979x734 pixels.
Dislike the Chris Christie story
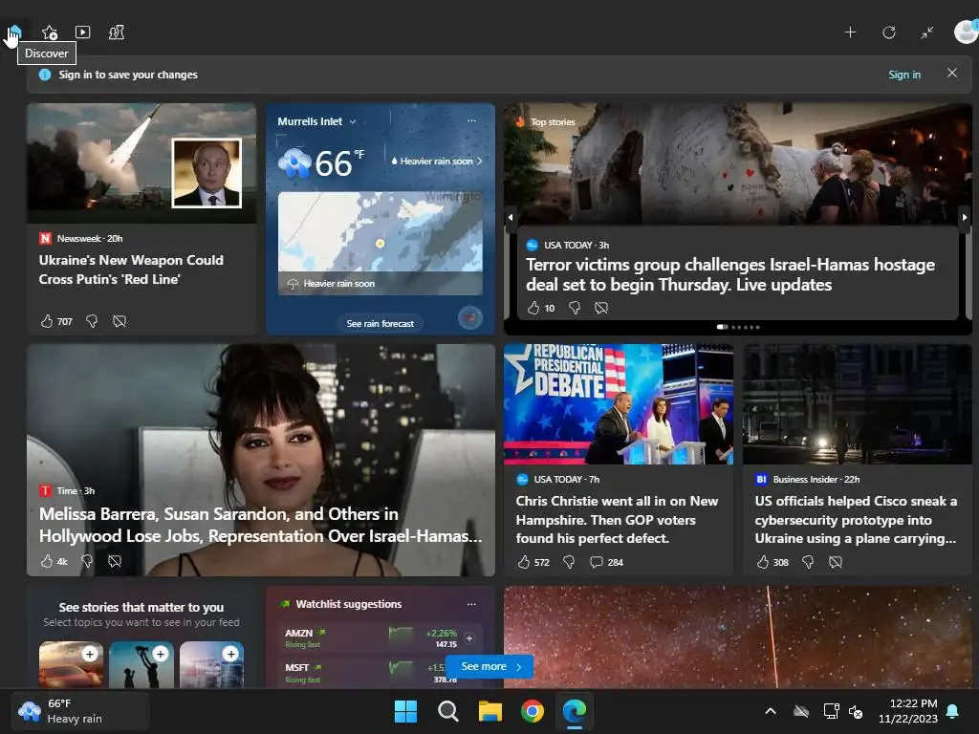click(x=569, y=562)
